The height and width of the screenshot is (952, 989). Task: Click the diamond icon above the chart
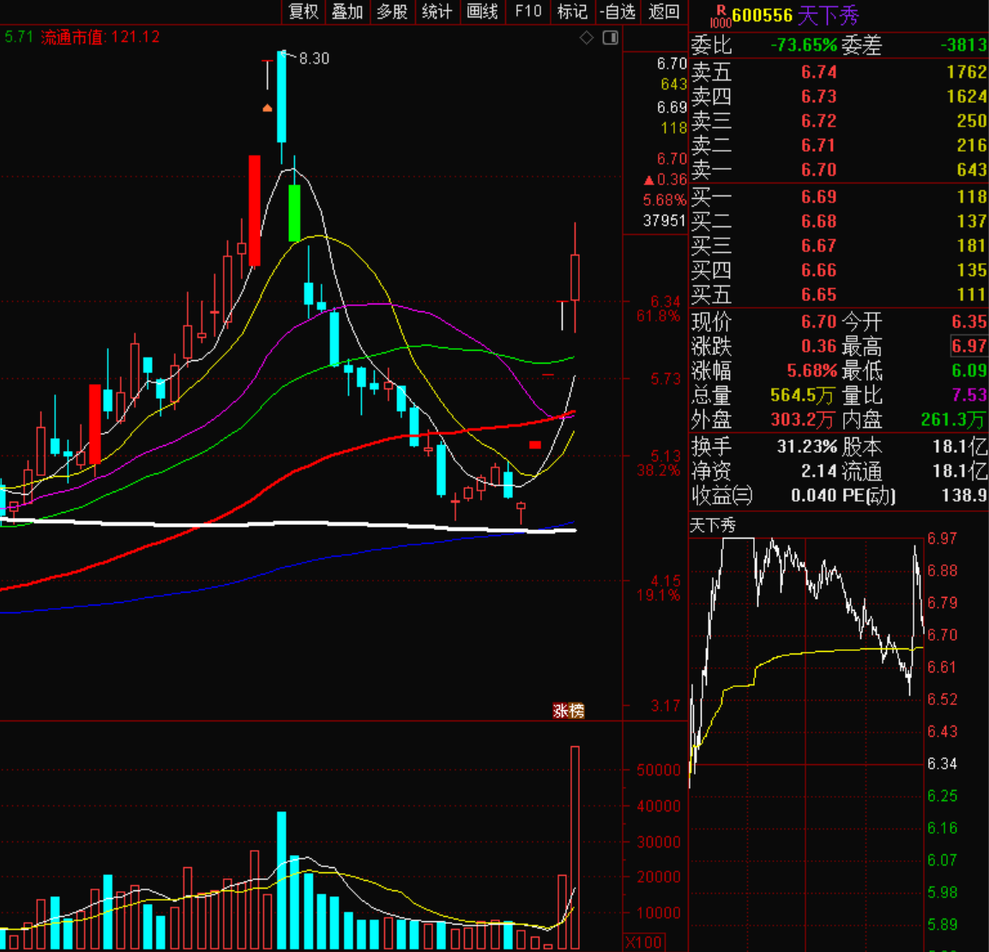[x=587, y=38]
